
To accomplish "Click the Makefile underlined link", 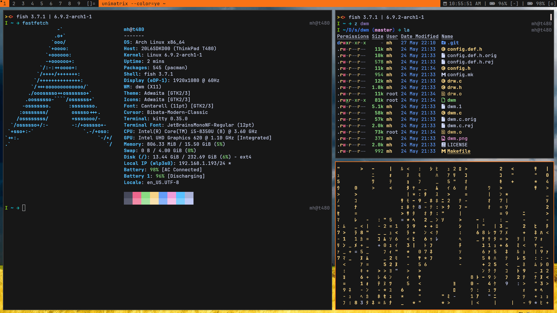I will point(459,151).
